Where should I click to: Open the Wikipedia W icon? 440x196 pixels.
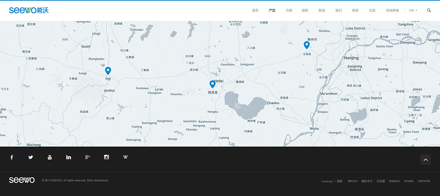[x=125, y=157]
